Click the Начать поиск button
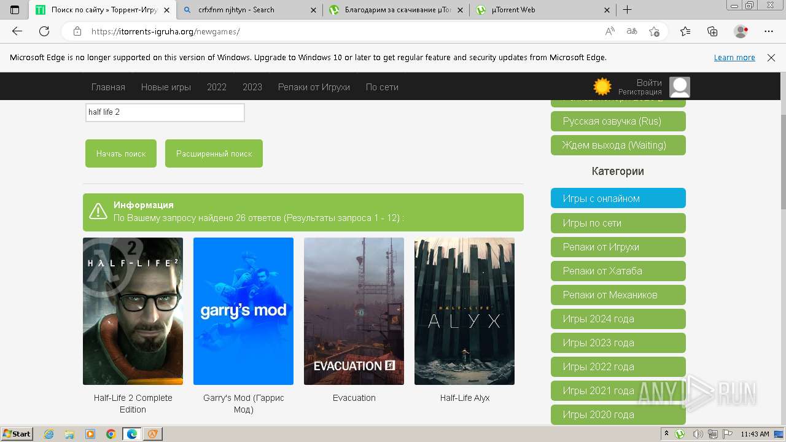Viewport: 786px width, 442px height. (x=121, y=153)
